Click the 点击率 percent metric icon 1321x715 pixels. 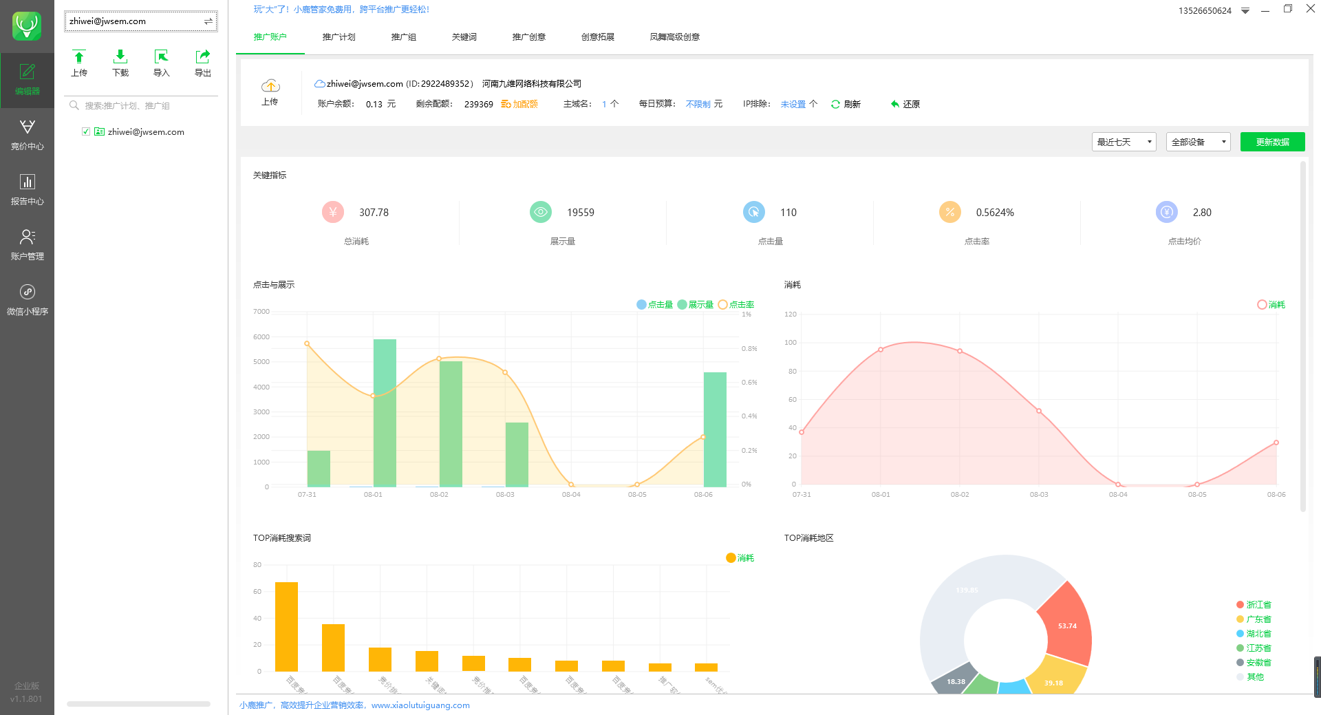click(950, 212)
